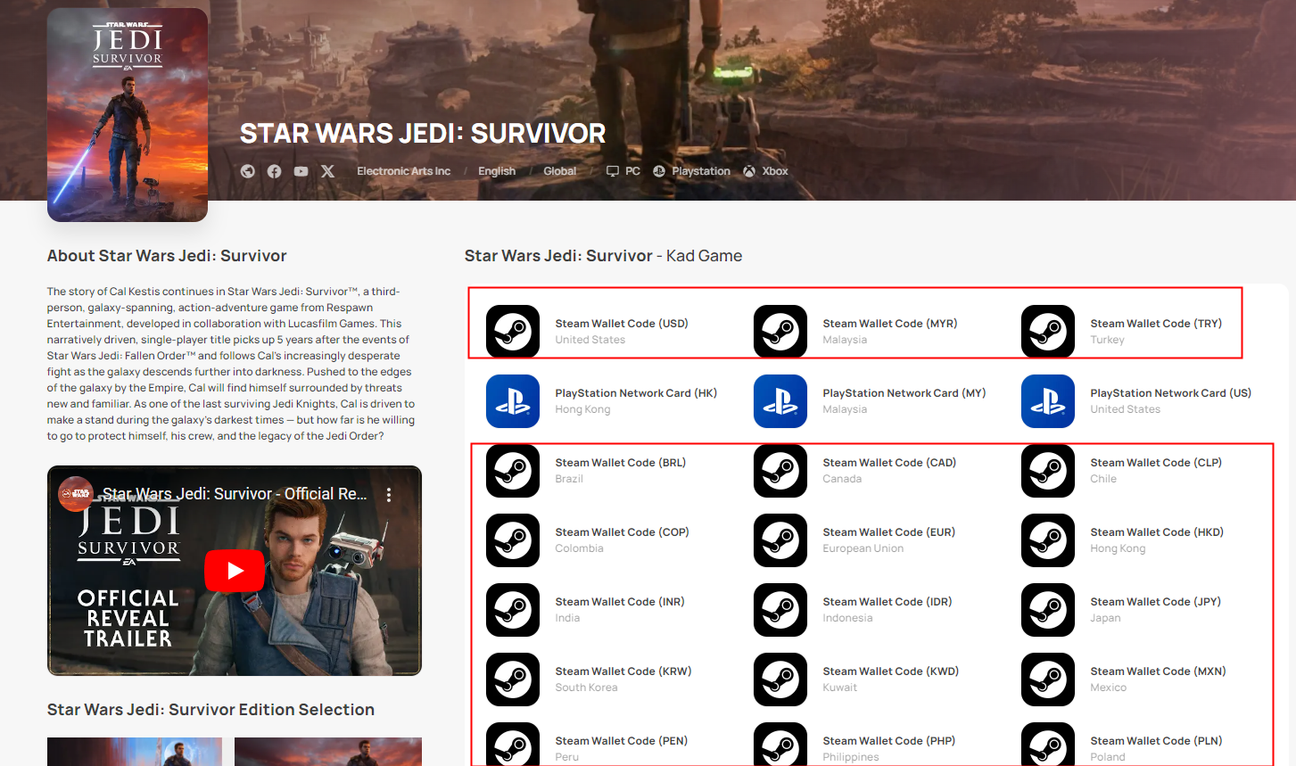The height and width of the screenshot is (766, 1296).
Task: Open the second edition selection thumbnail
Action: point(328,752)
